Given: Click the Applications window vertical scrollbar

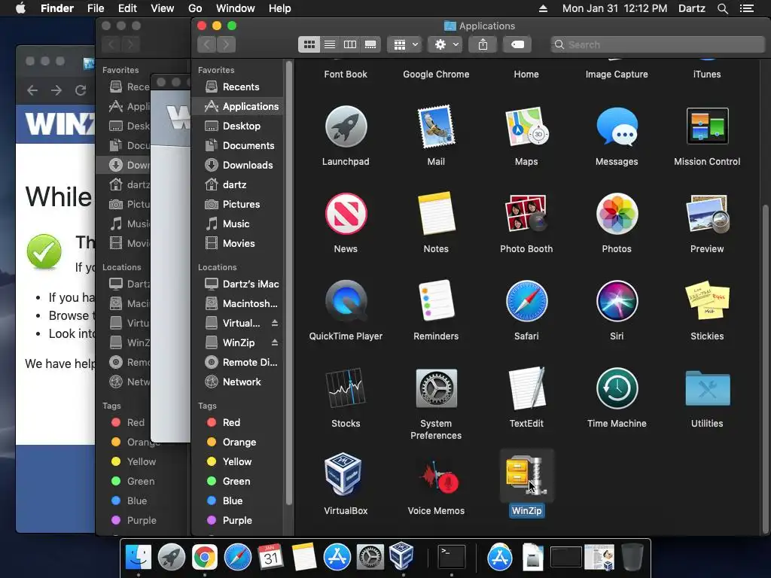Looking at the screenshot, I should point(765,369).
